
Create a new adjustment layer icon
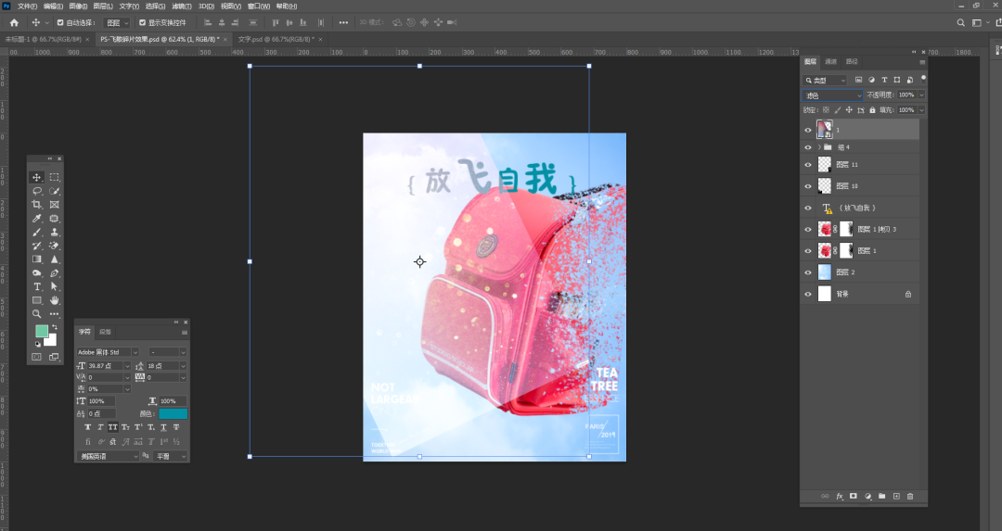[x=867, y=496]
